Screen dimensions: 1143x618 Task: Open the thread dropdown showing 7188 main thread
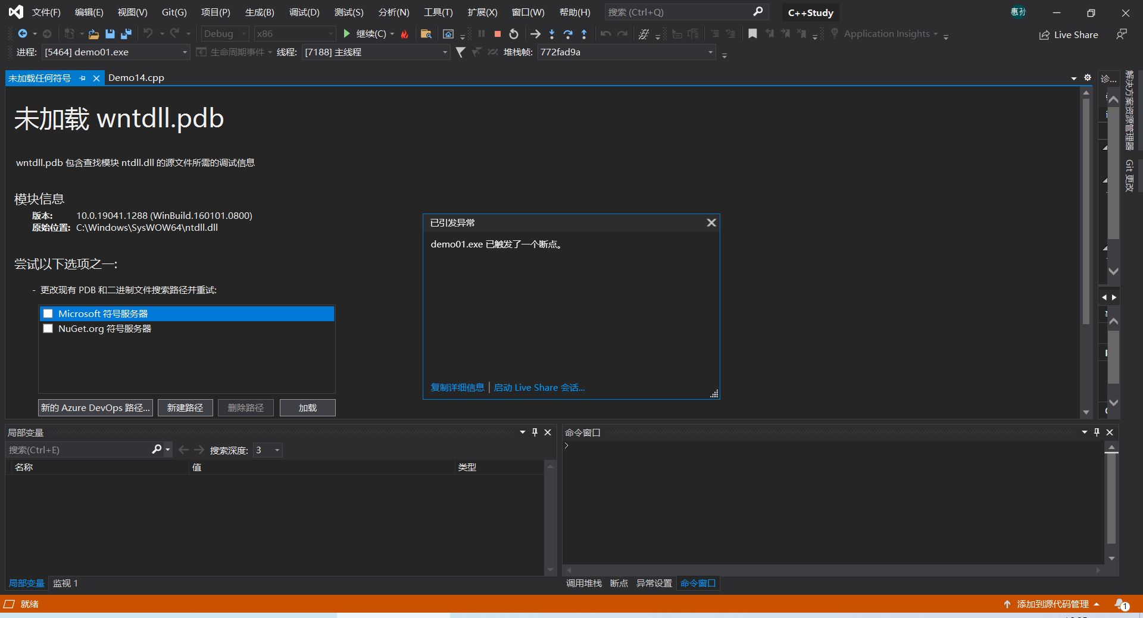376,52
